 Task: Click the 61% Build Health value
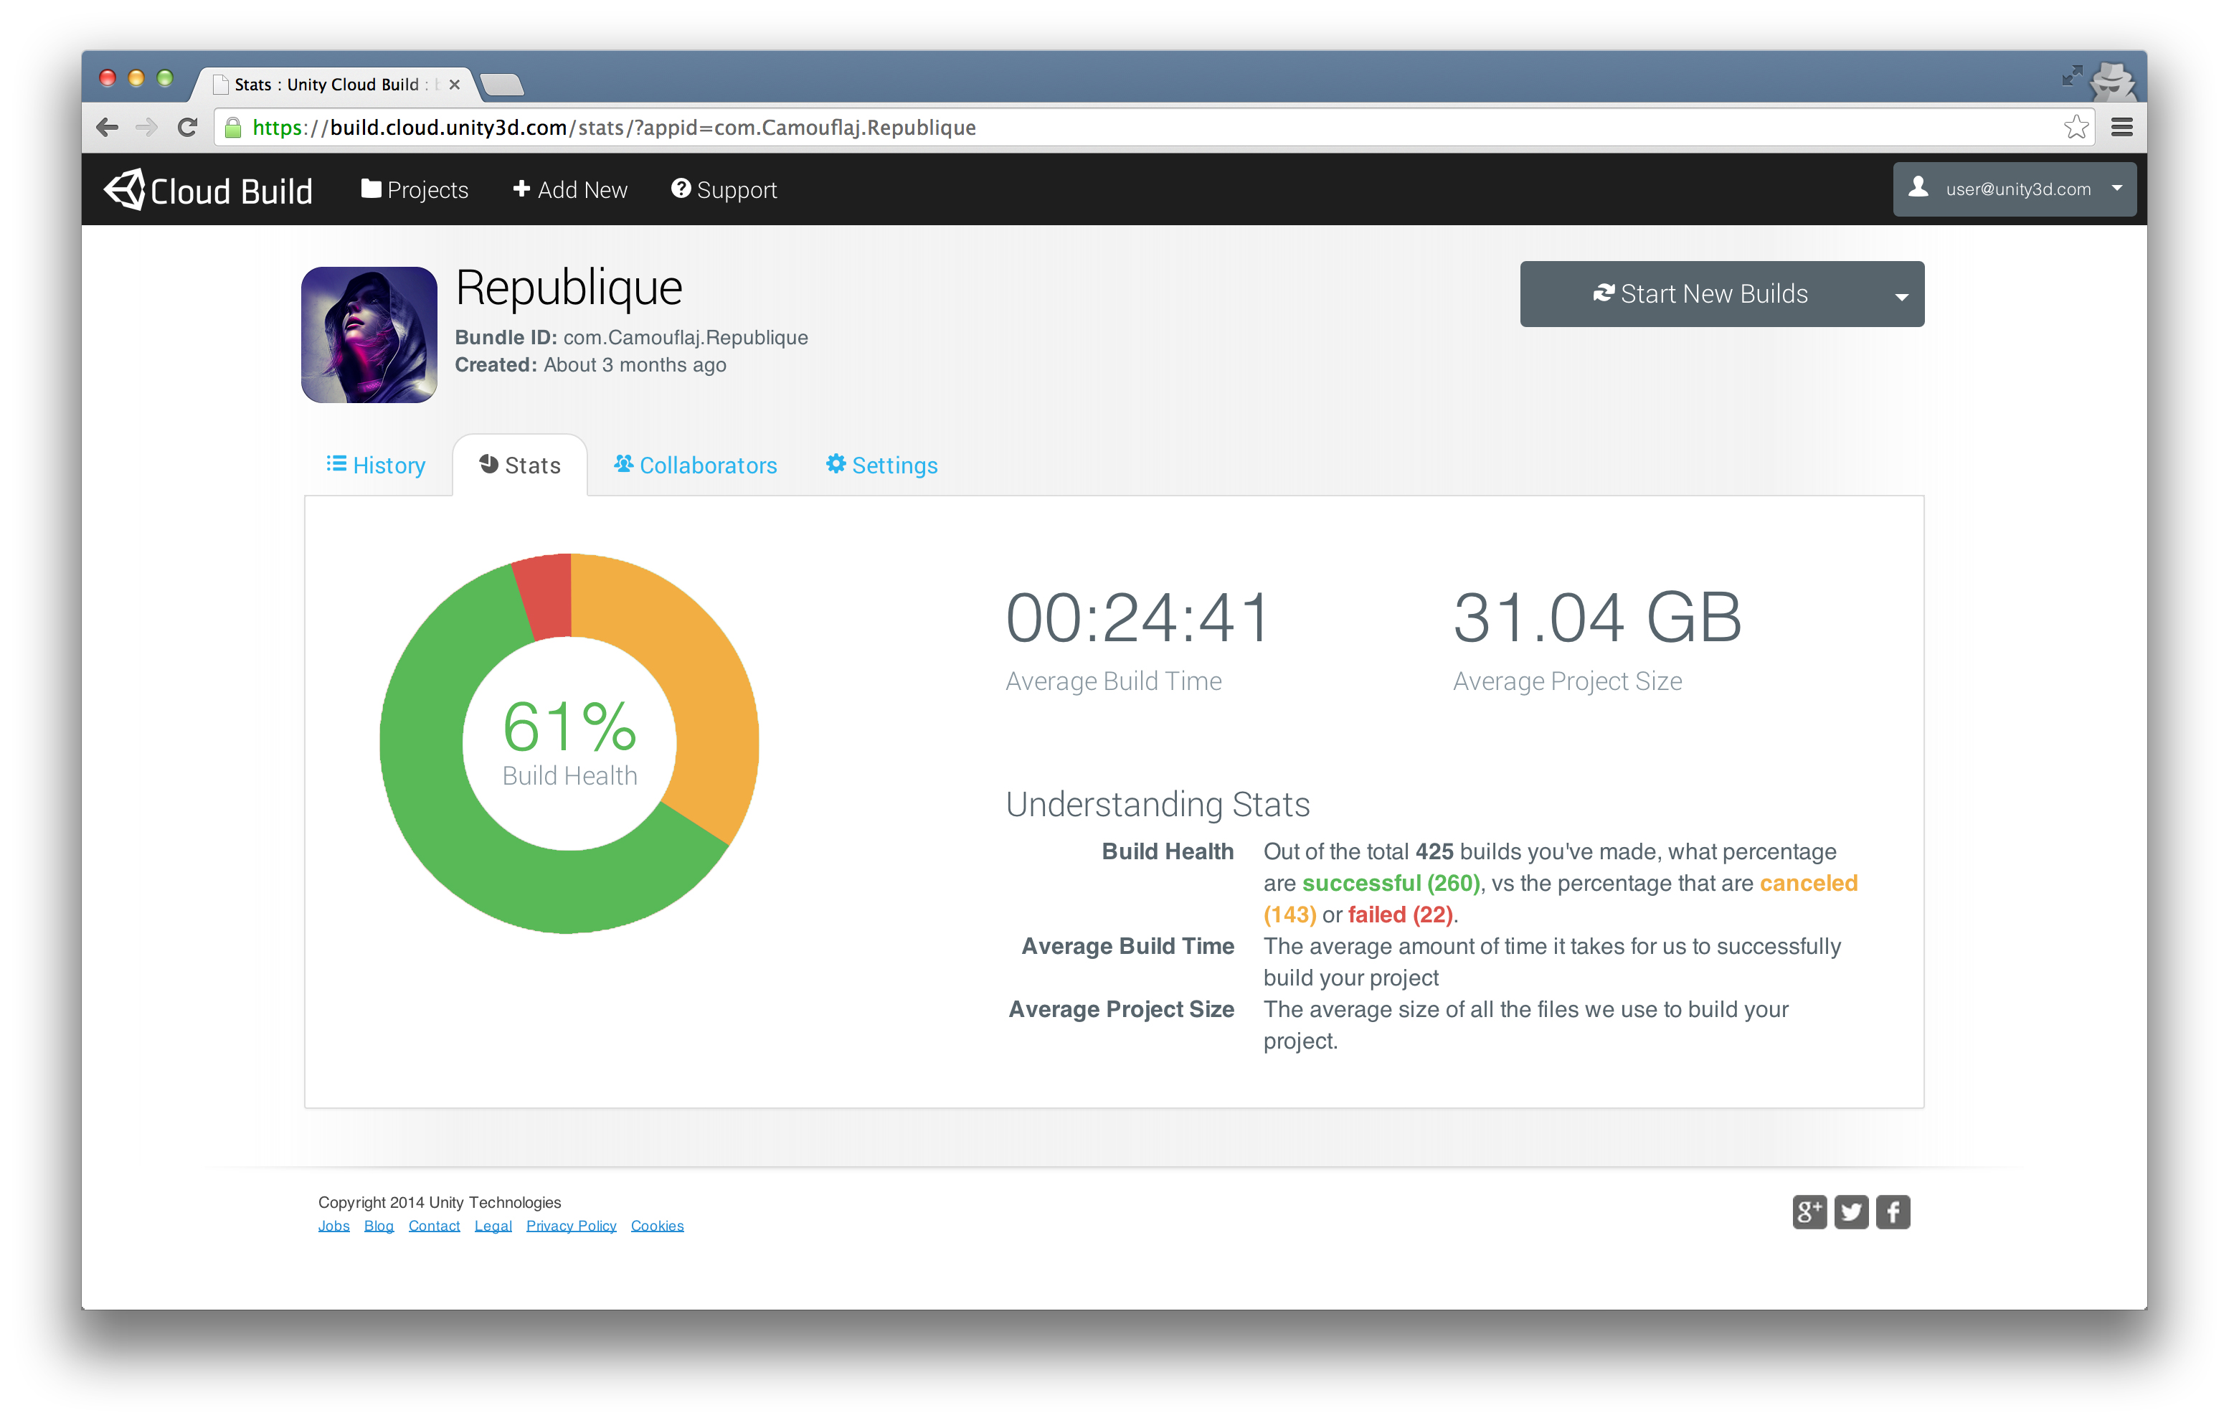pyautogui.click(x=569, y=727)
